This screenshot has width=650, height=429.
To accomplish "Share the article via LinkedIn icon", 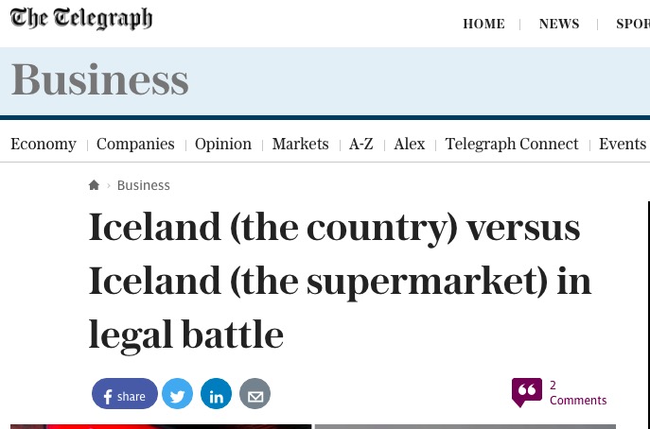I will (x=216, y=394).
